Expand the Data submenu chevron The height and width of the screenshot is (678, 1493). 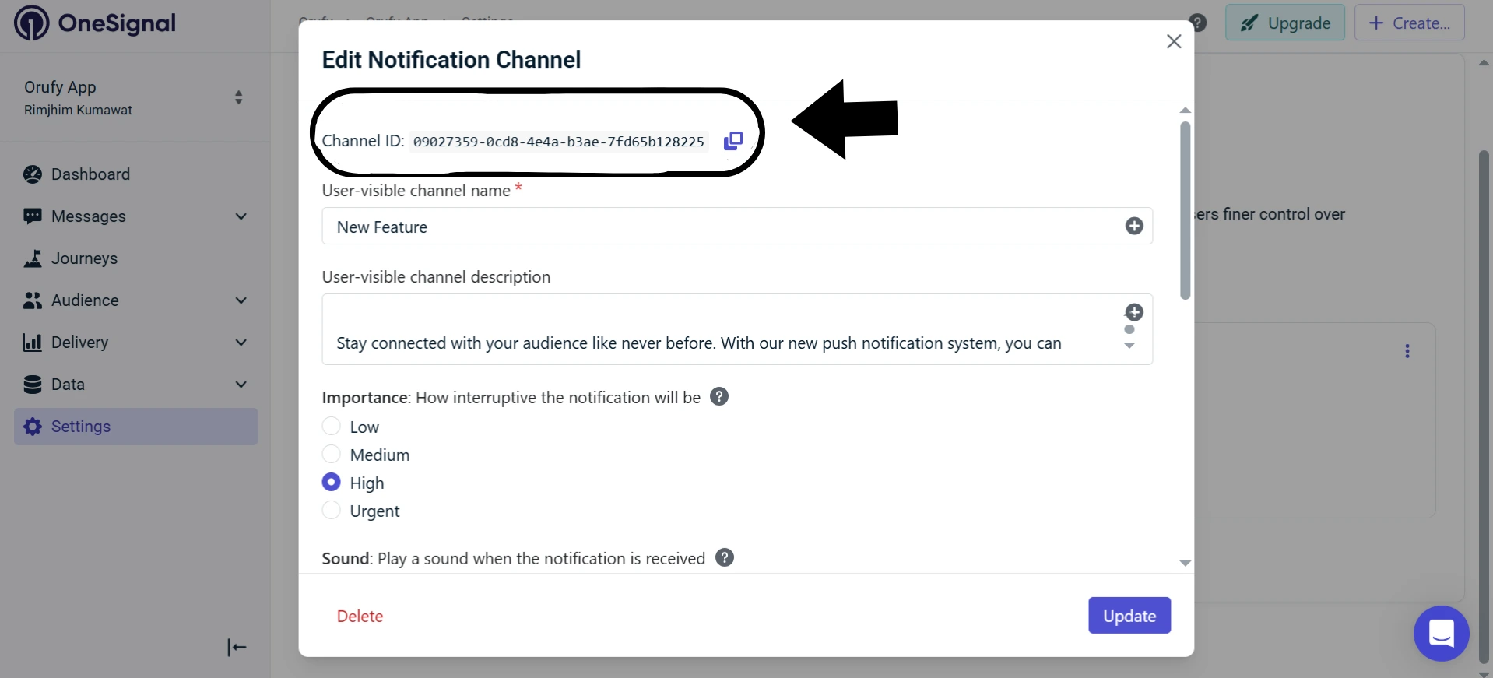coord(241,385)
